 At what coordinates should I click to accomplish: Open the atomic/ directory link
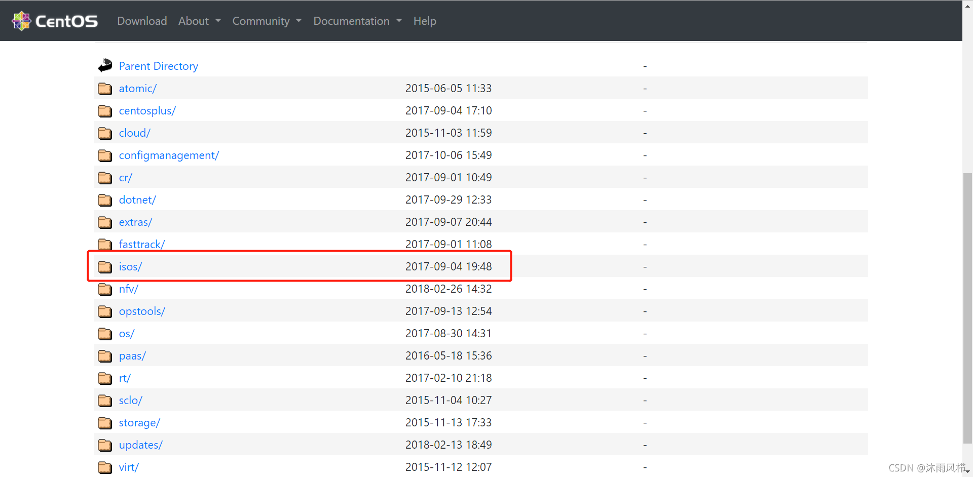tap(137, 89)
